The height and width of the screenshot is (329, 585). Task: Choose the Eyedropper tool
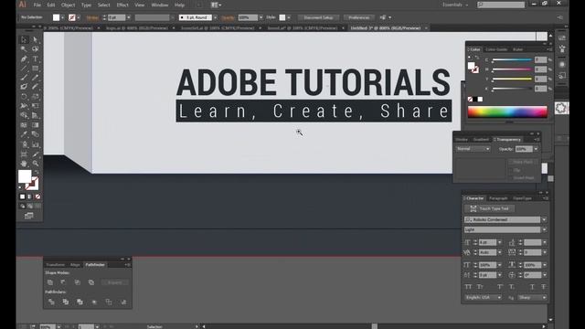click(x=24, y=134)
